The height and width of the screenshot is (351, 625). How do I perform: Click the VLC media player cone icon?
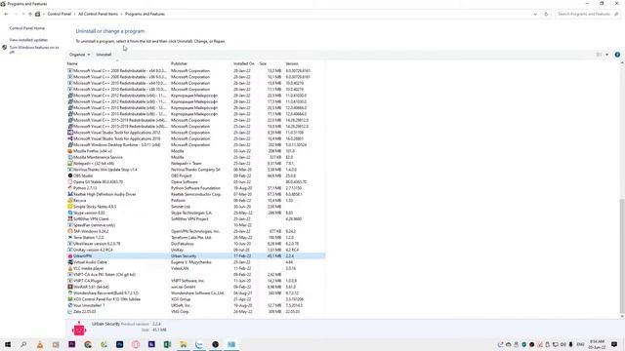click(70, 269)
